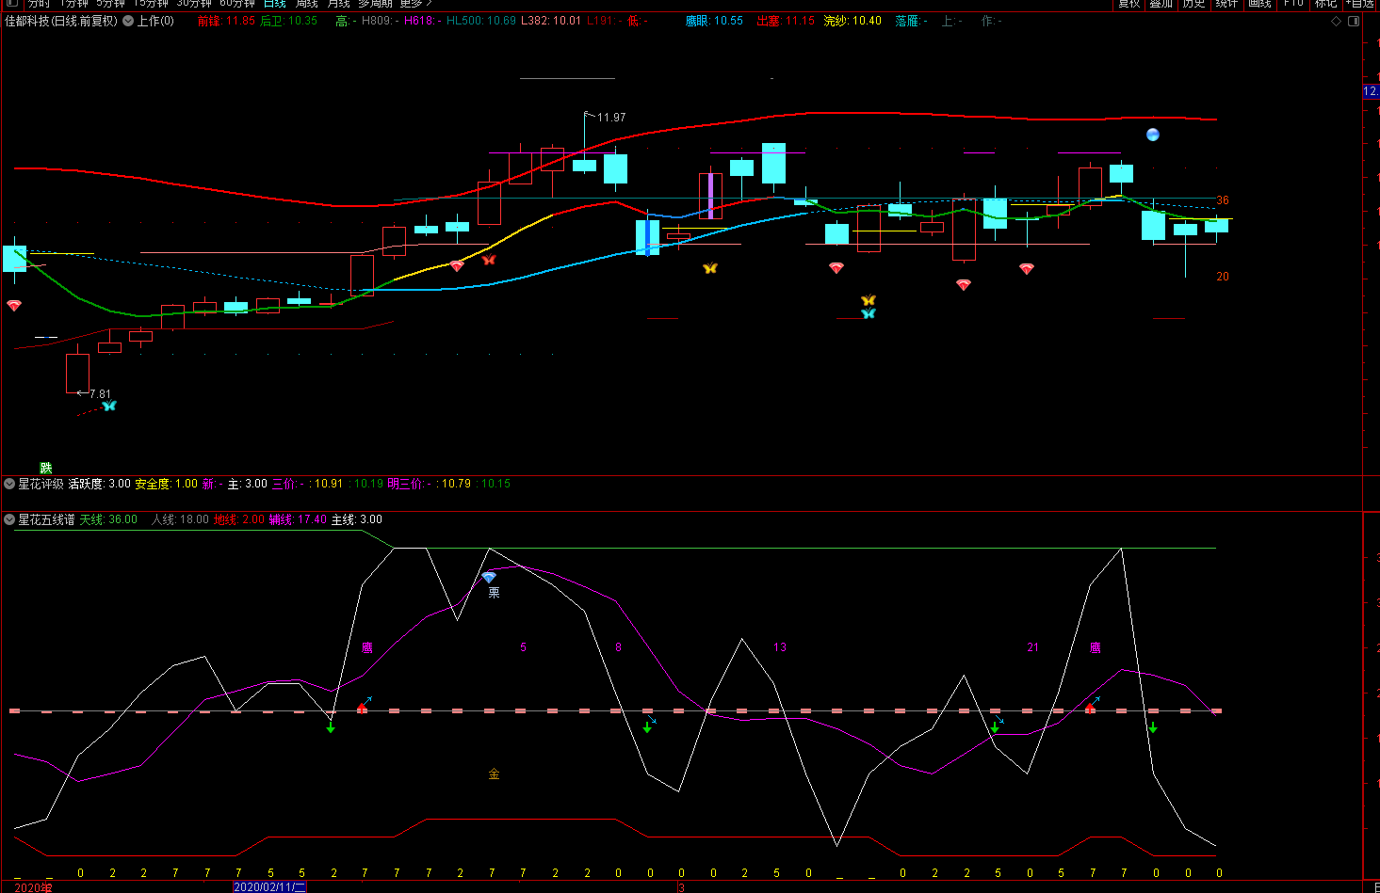Click the red diamond left of butterfly pair

pyautogui.click(x=836, y=268)
